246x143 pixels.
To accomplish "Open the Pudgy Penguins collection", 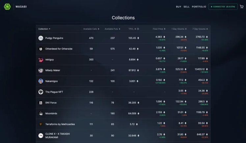I will click(x=54, y=38).
